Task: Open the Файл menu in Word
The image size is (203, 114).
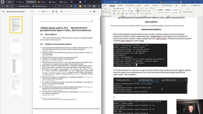Action: click(x=105, y=5)
